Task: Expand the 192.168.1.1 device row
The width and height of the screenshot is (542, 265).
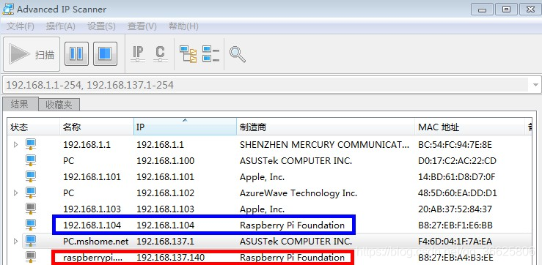Action: click(15, 144)
